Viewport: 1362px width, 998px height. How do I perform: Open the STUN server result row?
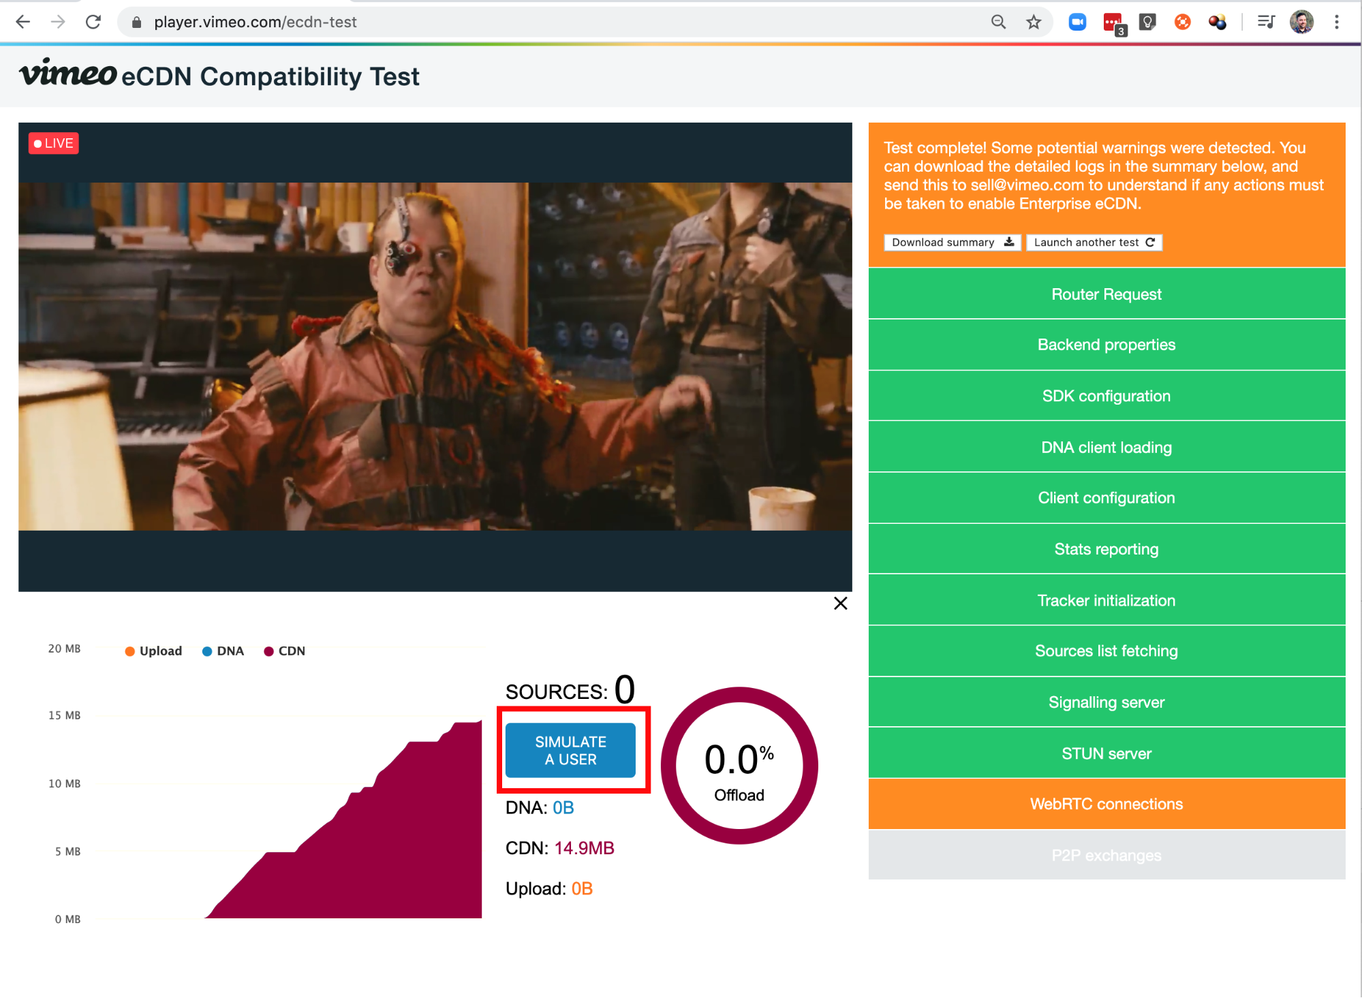(x=1106, y=753)
